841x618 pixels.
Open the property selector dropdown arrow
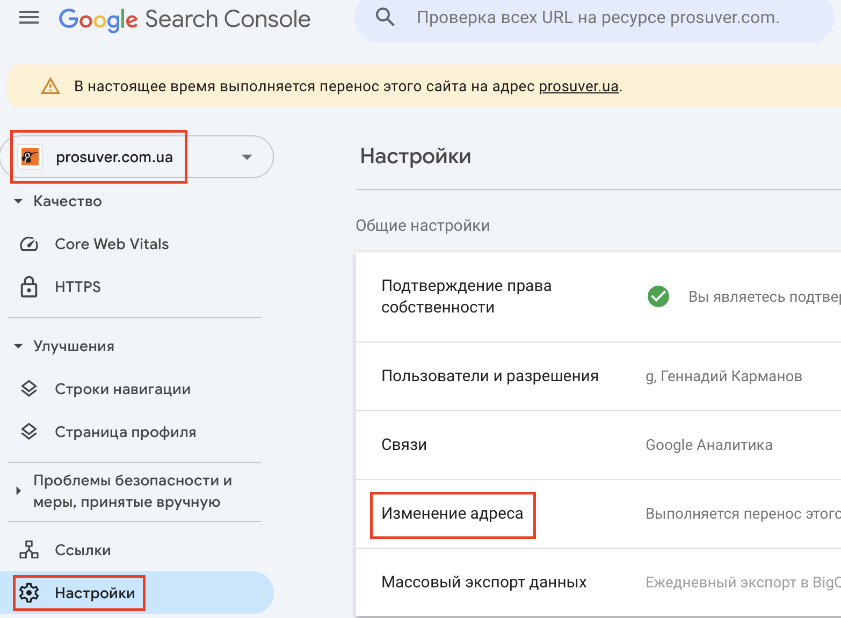[x=247, y=157]
